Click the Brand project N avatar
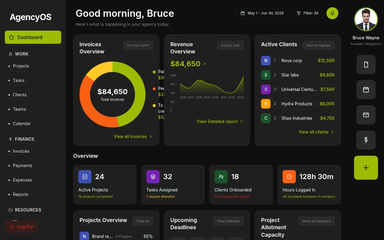384x240 pixels. [x=84, y=236]
